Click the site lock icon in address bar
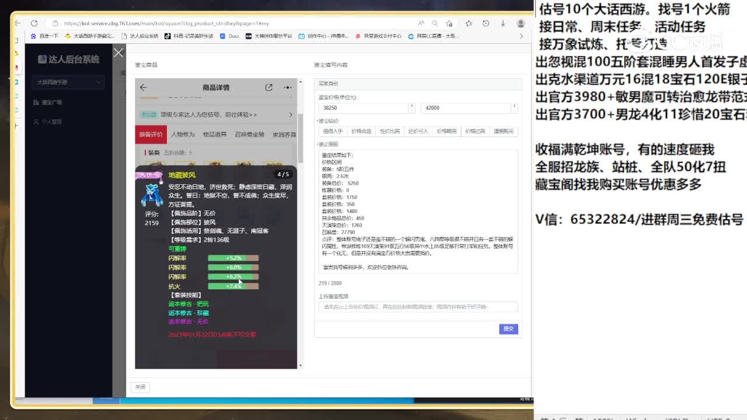Image resolution: width=747 pixels, height=420 pixels. [x=55, y=23]
